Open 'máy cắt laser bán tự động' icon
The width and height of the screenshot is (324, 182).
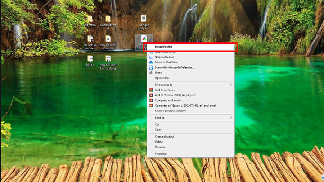point(108,59)
